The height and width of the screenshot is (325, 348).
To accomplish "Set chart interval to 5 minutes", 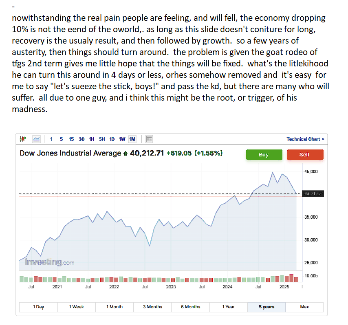I will point(61,139).
